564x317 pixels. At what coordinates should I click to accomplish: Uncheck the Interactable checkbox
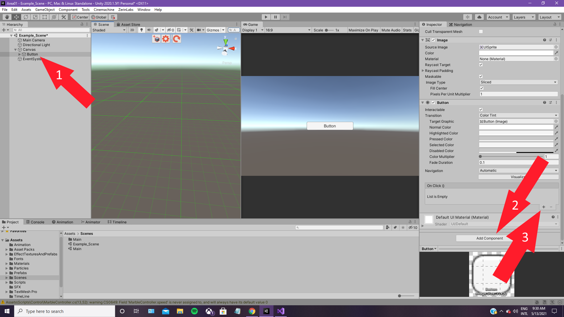point(481,109)
